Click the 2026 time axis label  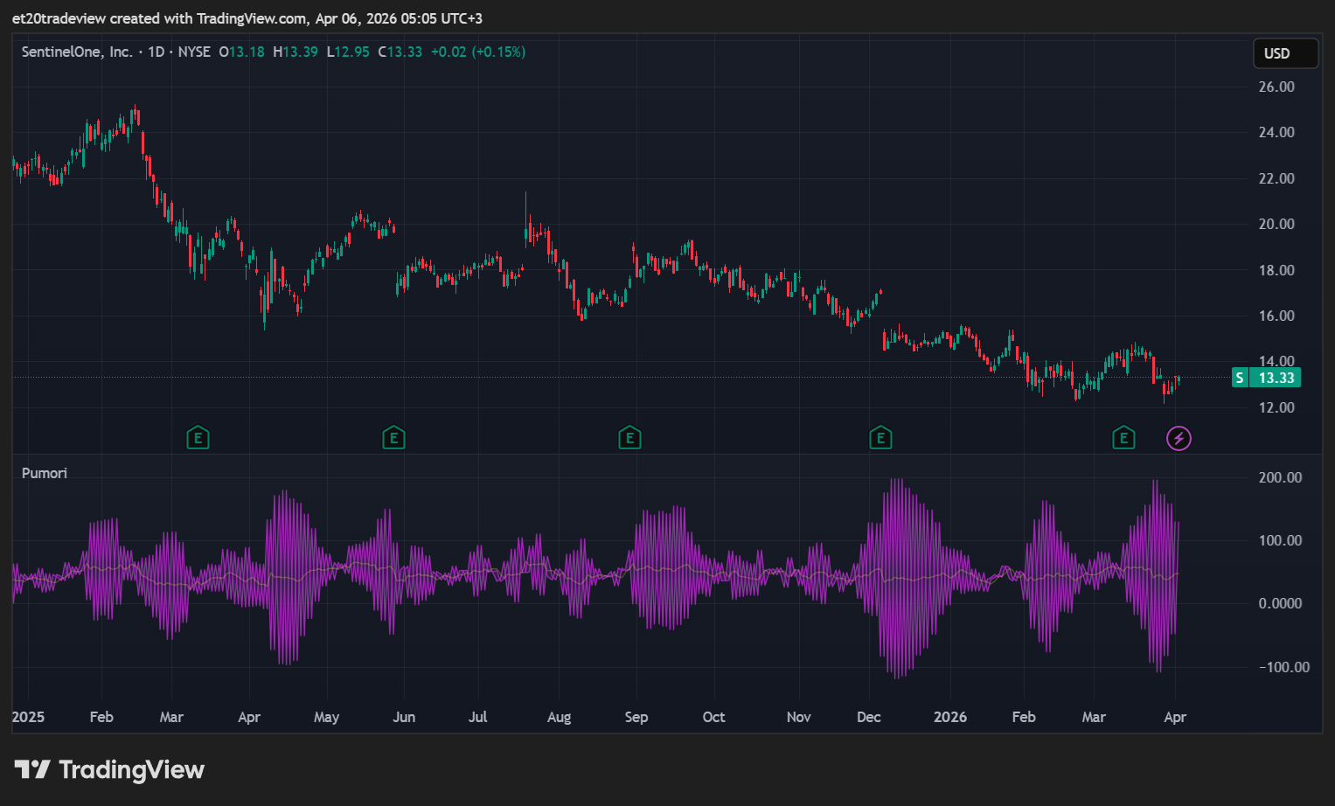tap(950, 717)
